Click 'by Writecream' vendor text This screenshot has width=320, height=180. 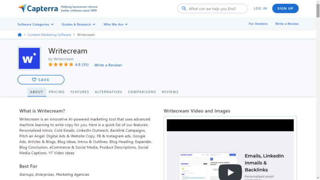click(x=61, y=59)
